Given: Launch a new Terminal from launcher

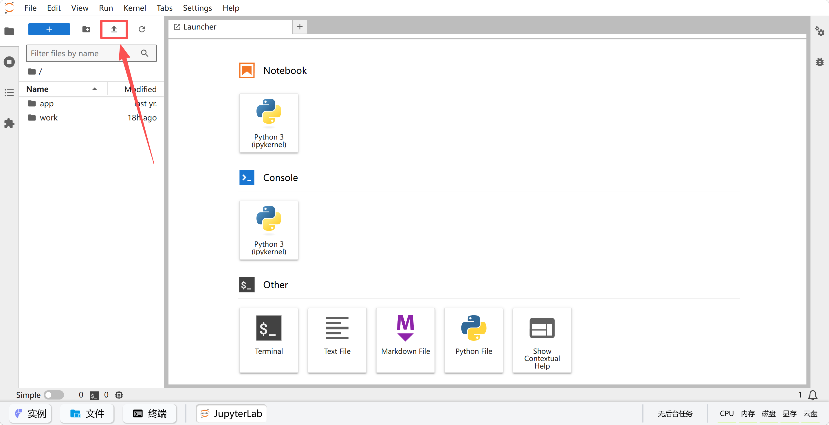Looking at the screenshot, I should [269, 340].
